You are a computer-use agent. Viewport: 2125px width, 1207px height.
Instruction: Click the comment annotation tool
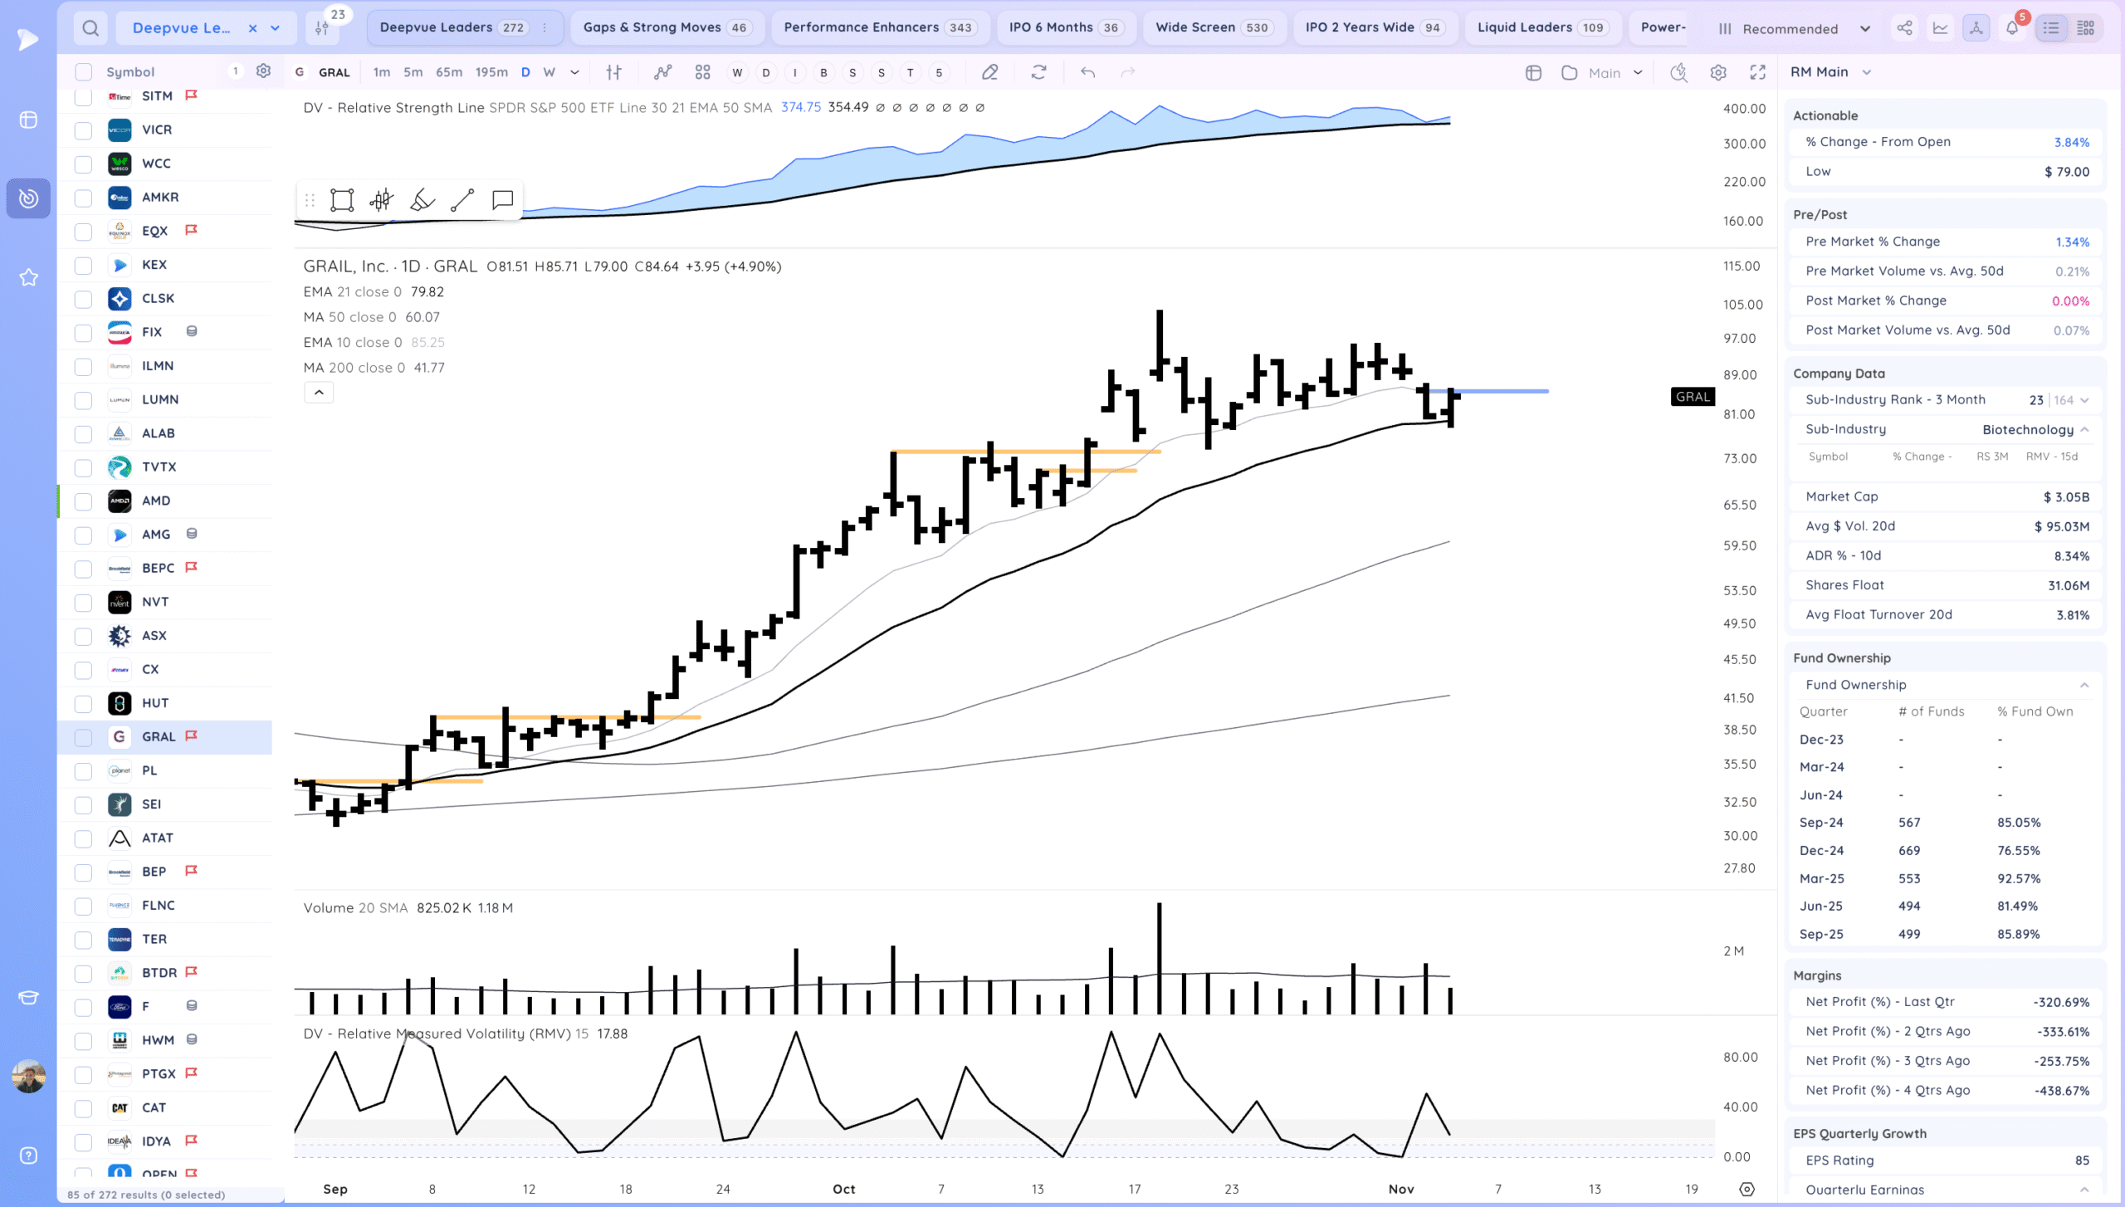click(x=502, y=200)
